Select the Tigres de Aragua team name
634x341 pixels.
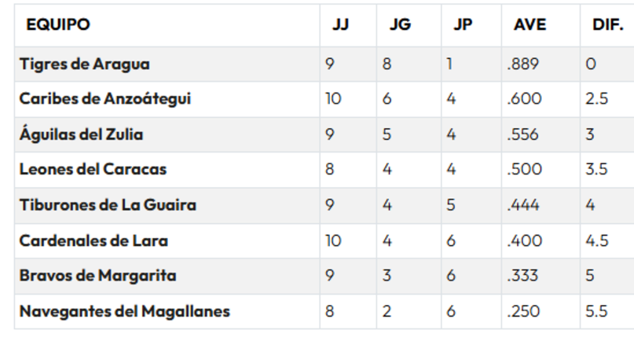click(x=85, y=64)
